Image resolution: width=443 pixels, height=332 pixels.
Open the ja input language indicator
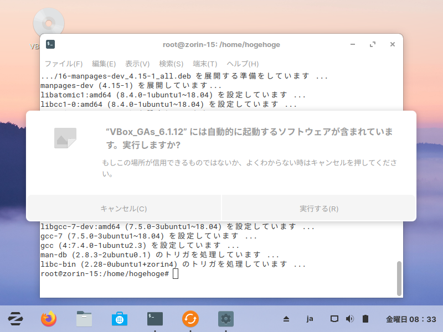click(x=310, y=319)
